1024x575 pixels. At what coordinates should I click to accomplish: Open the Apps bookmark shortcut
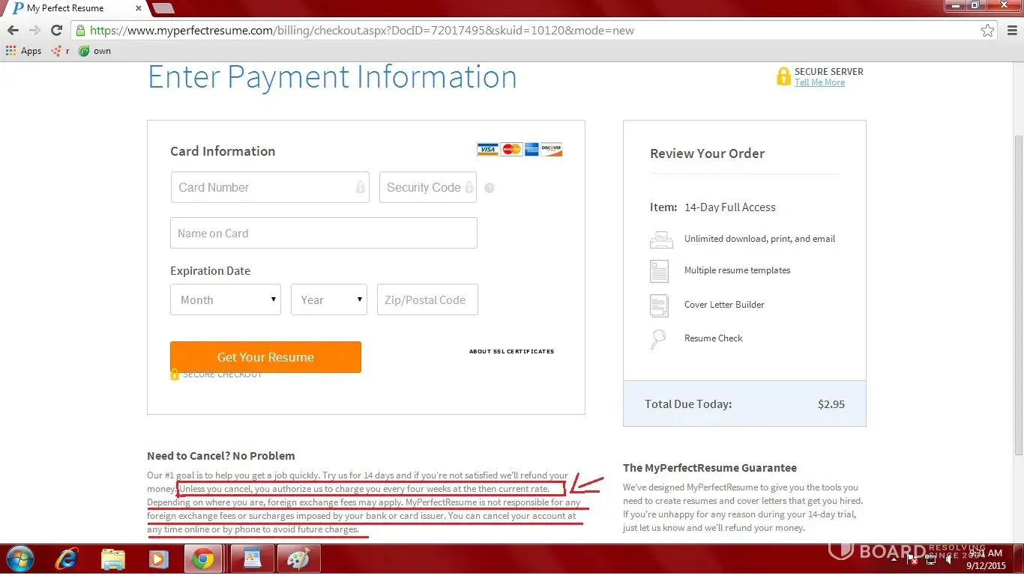tap(23, 51)
